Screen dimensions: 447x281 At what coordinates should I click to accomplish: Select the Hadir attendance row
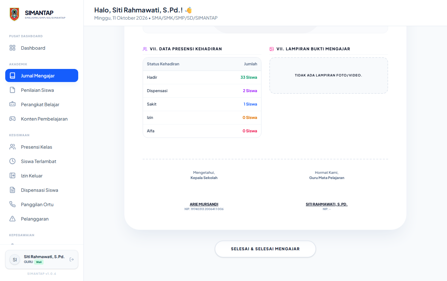click(x=202, y=77)
